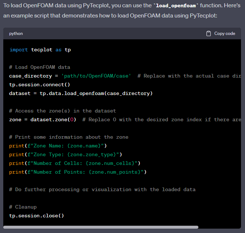Click the print "Zone Type" line
The image size is (245, 233).
(x=66, y=155)
